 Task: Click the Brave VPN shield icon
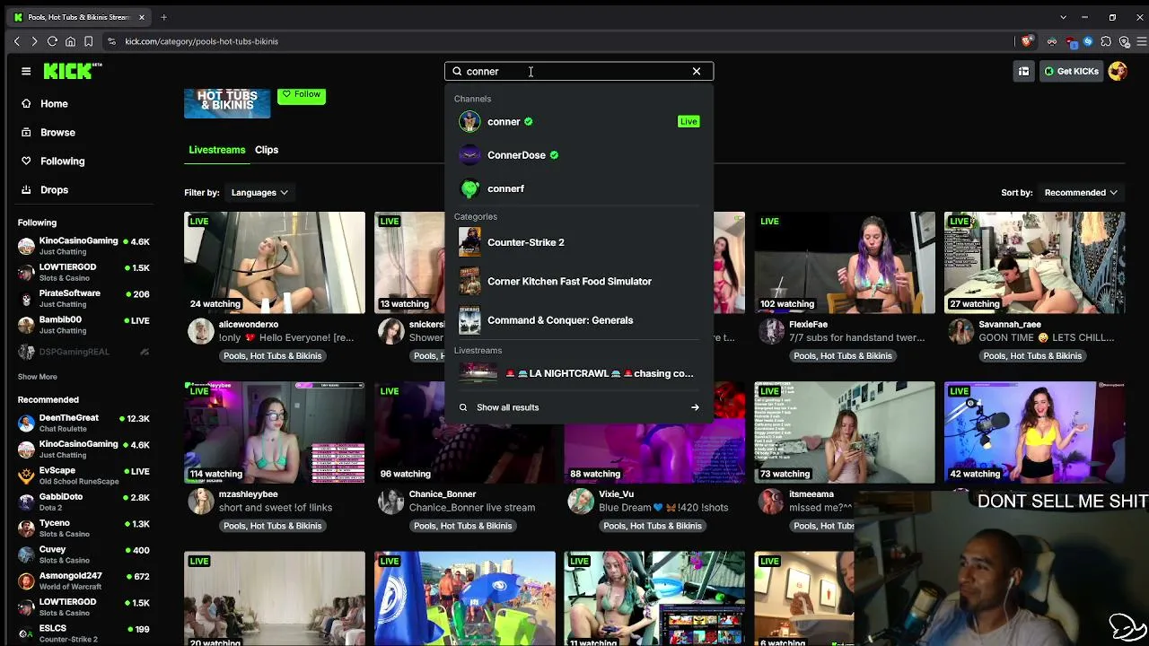point(1124,41)
